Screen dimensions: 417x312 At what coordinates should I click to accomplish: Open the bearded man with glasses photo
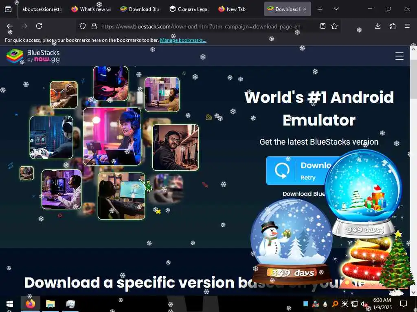click(176, 147)
